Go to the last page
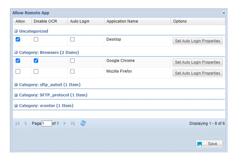235x154 pixels. pos(73,123)
